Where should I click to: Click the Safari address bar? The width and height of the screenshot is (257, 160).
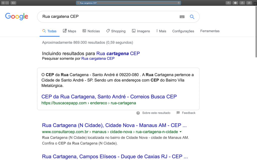(128, 3)
